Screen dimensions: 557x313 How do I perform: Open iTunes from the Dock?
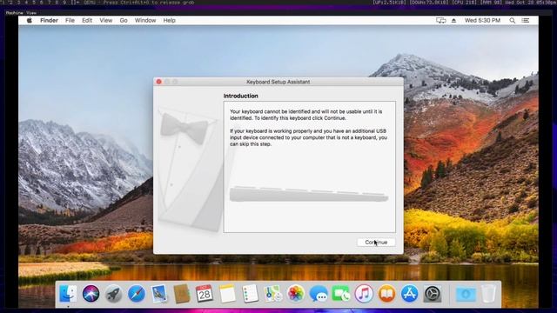click(364, 294)
